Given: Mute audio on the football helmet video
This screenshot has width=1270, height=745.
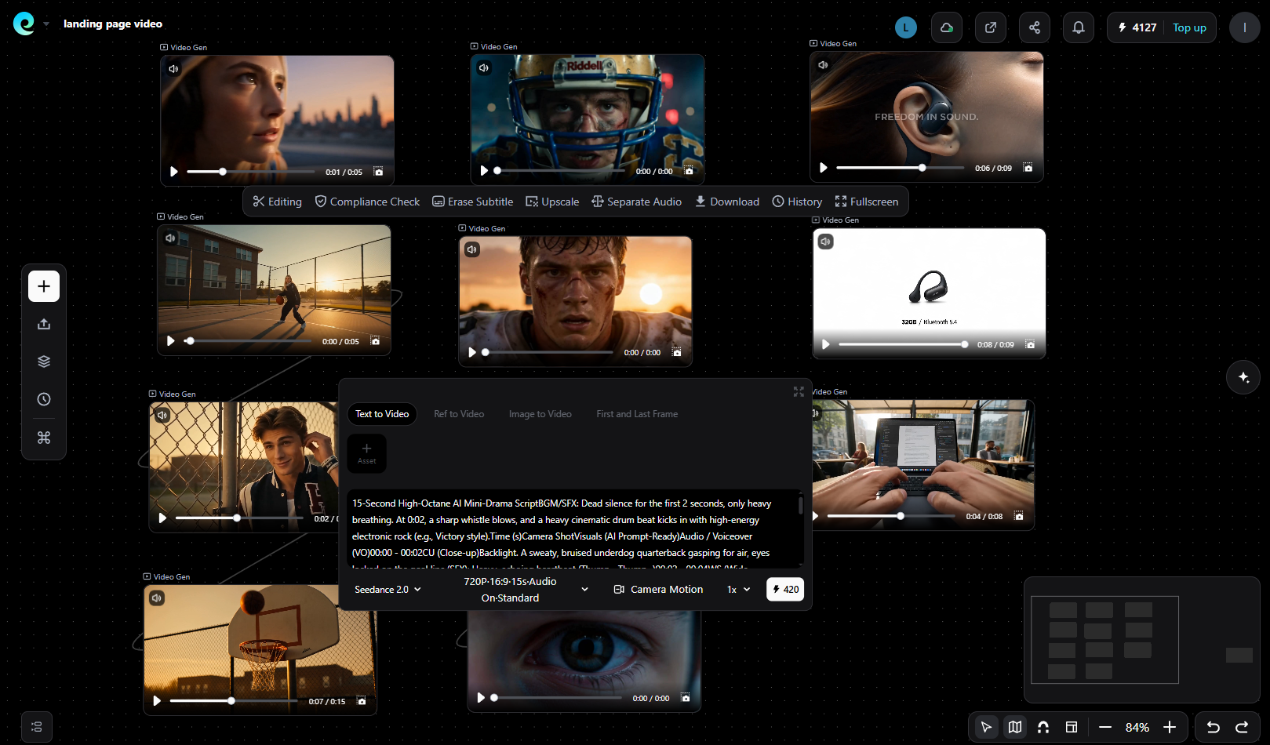Looking at the screenshot, I should [484, 68].
